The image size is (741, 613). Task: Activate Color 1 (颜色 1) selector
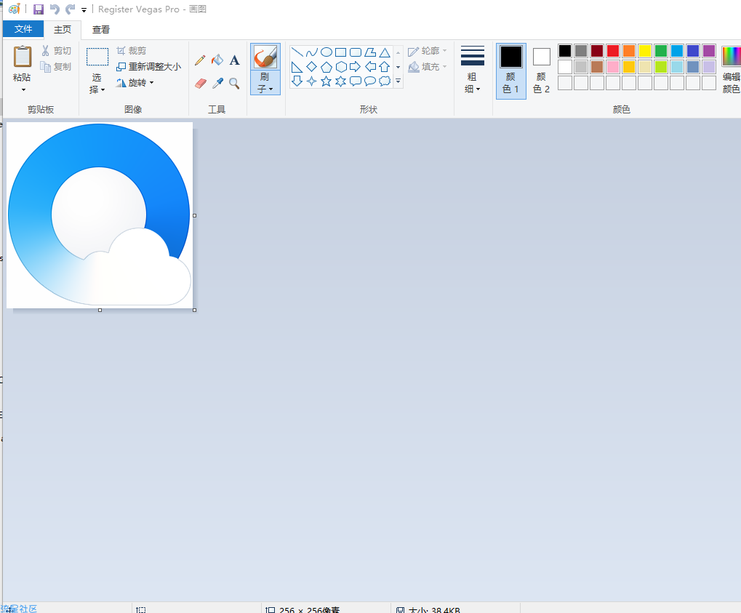(x=511, y=71)
